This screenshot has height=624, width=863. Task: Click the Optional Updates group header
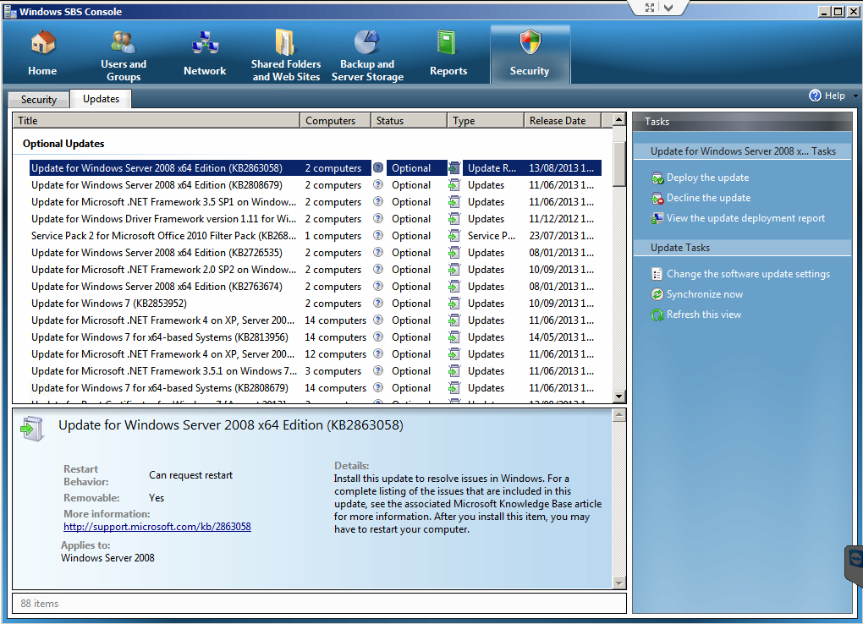[x=63, y=144]
